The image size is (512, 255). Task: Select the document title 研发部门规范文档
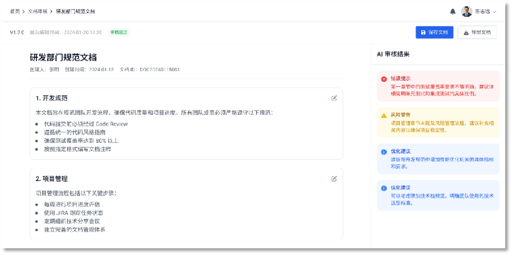click(63, 58)
